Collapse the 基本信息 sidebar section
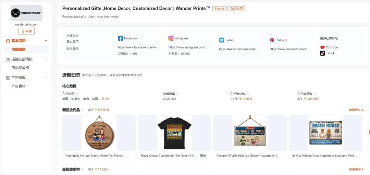 click(46, 41)
